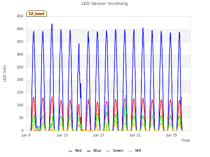The height and width of the screenshot is (157, 210).
Task: Toggle the NIR series legend entry
Action: 135,150
